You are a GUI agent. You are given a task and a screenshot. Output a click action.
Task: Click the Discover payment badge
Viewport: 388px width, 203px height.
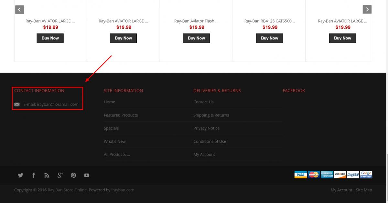coord(340,175)
